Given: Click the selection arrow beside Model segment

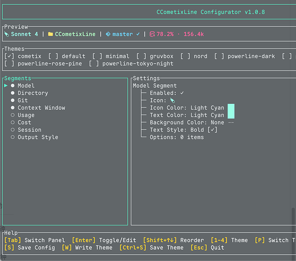Looking at the screenshot, I should [6, 86].
